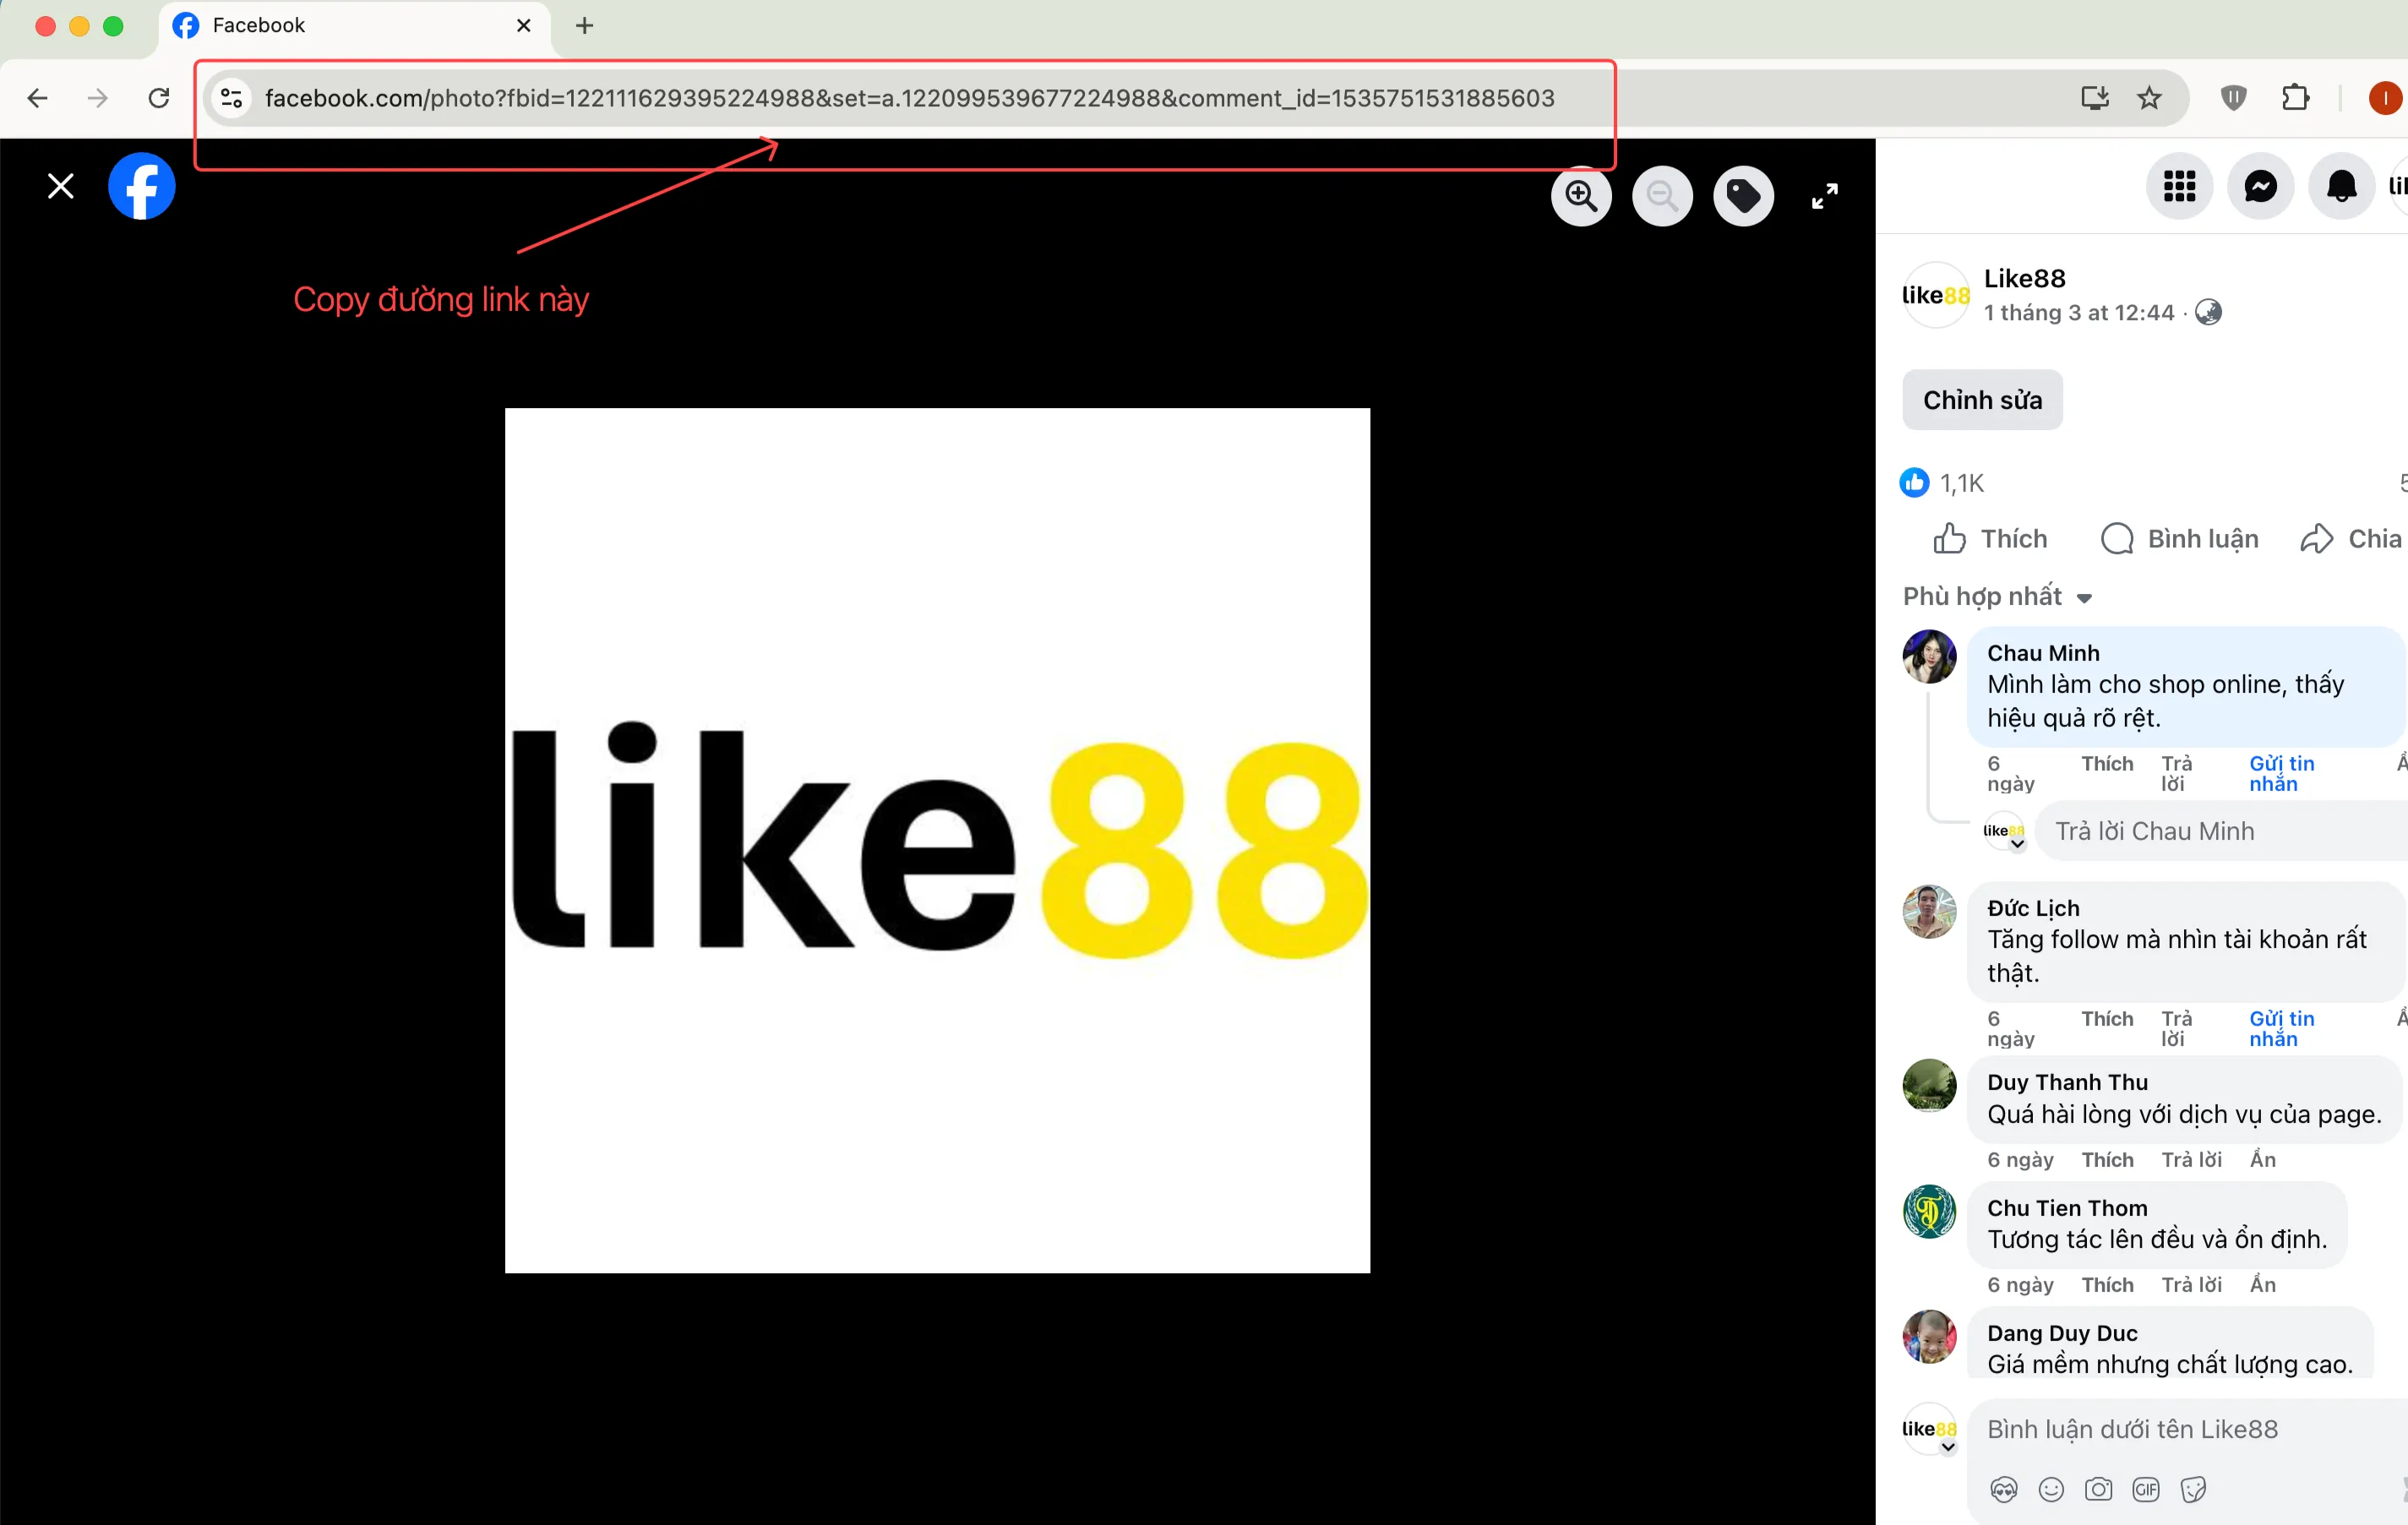Click Ẩn under Duy Thanh Thu's comment
2408x1525 pixels.
[2262, 1160]
